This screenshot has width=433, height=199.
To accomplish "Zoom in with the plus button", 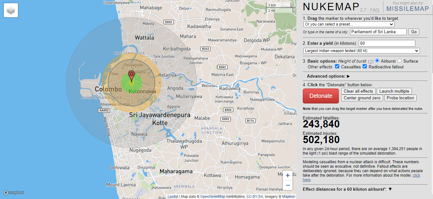I will 288,175.
